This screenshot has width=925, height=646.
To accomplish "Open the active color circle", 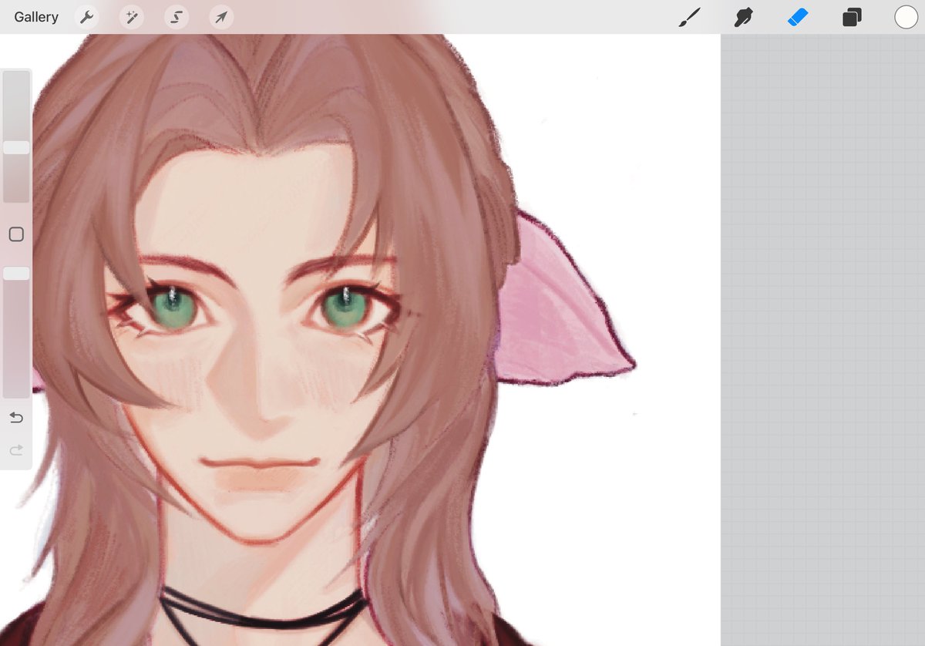I will pos(906,17).
